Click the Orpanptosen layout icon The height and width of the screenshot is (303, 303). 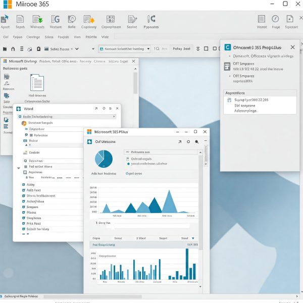click(111, 19)
